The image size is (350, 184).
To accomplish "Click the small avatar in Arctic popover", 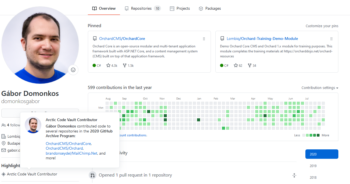I will tap(33, 125).
